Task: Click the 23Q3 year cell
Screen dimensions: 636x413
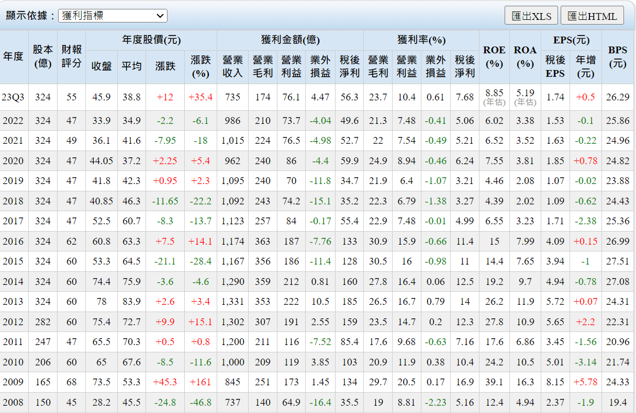Action: coord(14,97)
